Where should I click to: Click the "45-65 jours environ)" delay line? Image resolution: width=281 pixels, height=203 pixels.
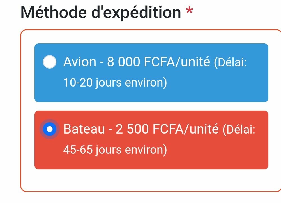tap(115, 150)
